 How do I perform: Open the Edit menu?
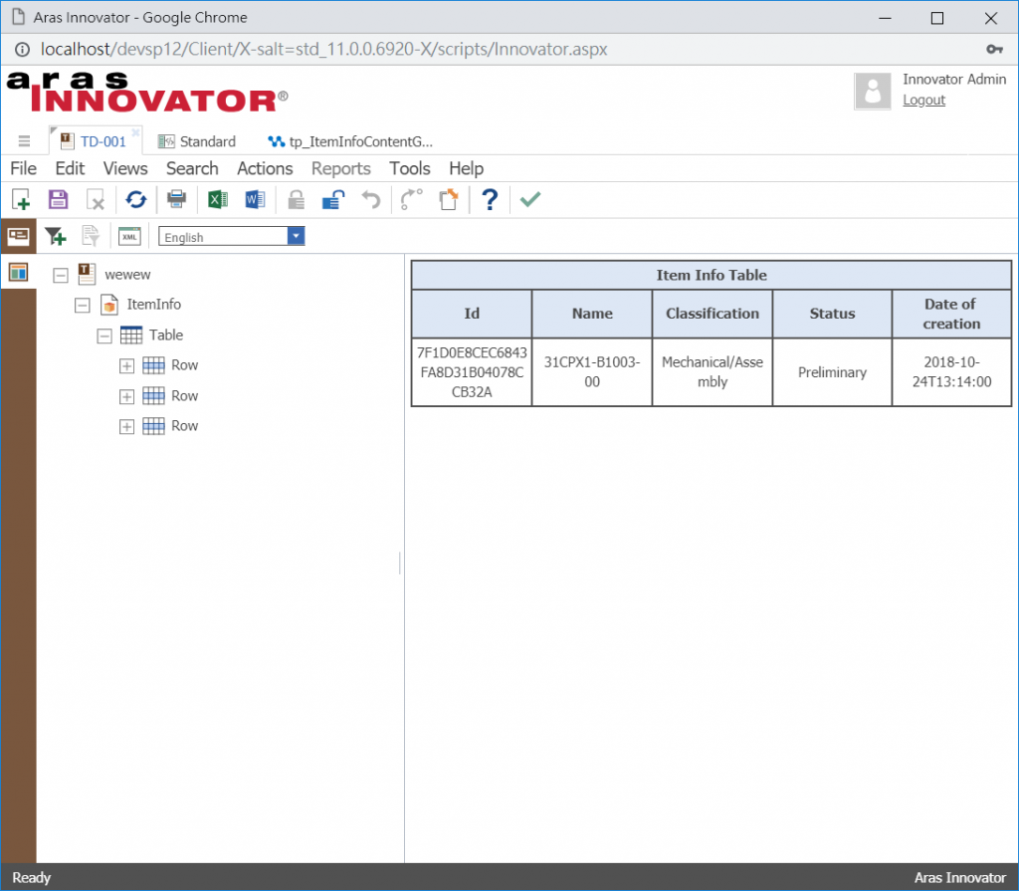point(71,168)
